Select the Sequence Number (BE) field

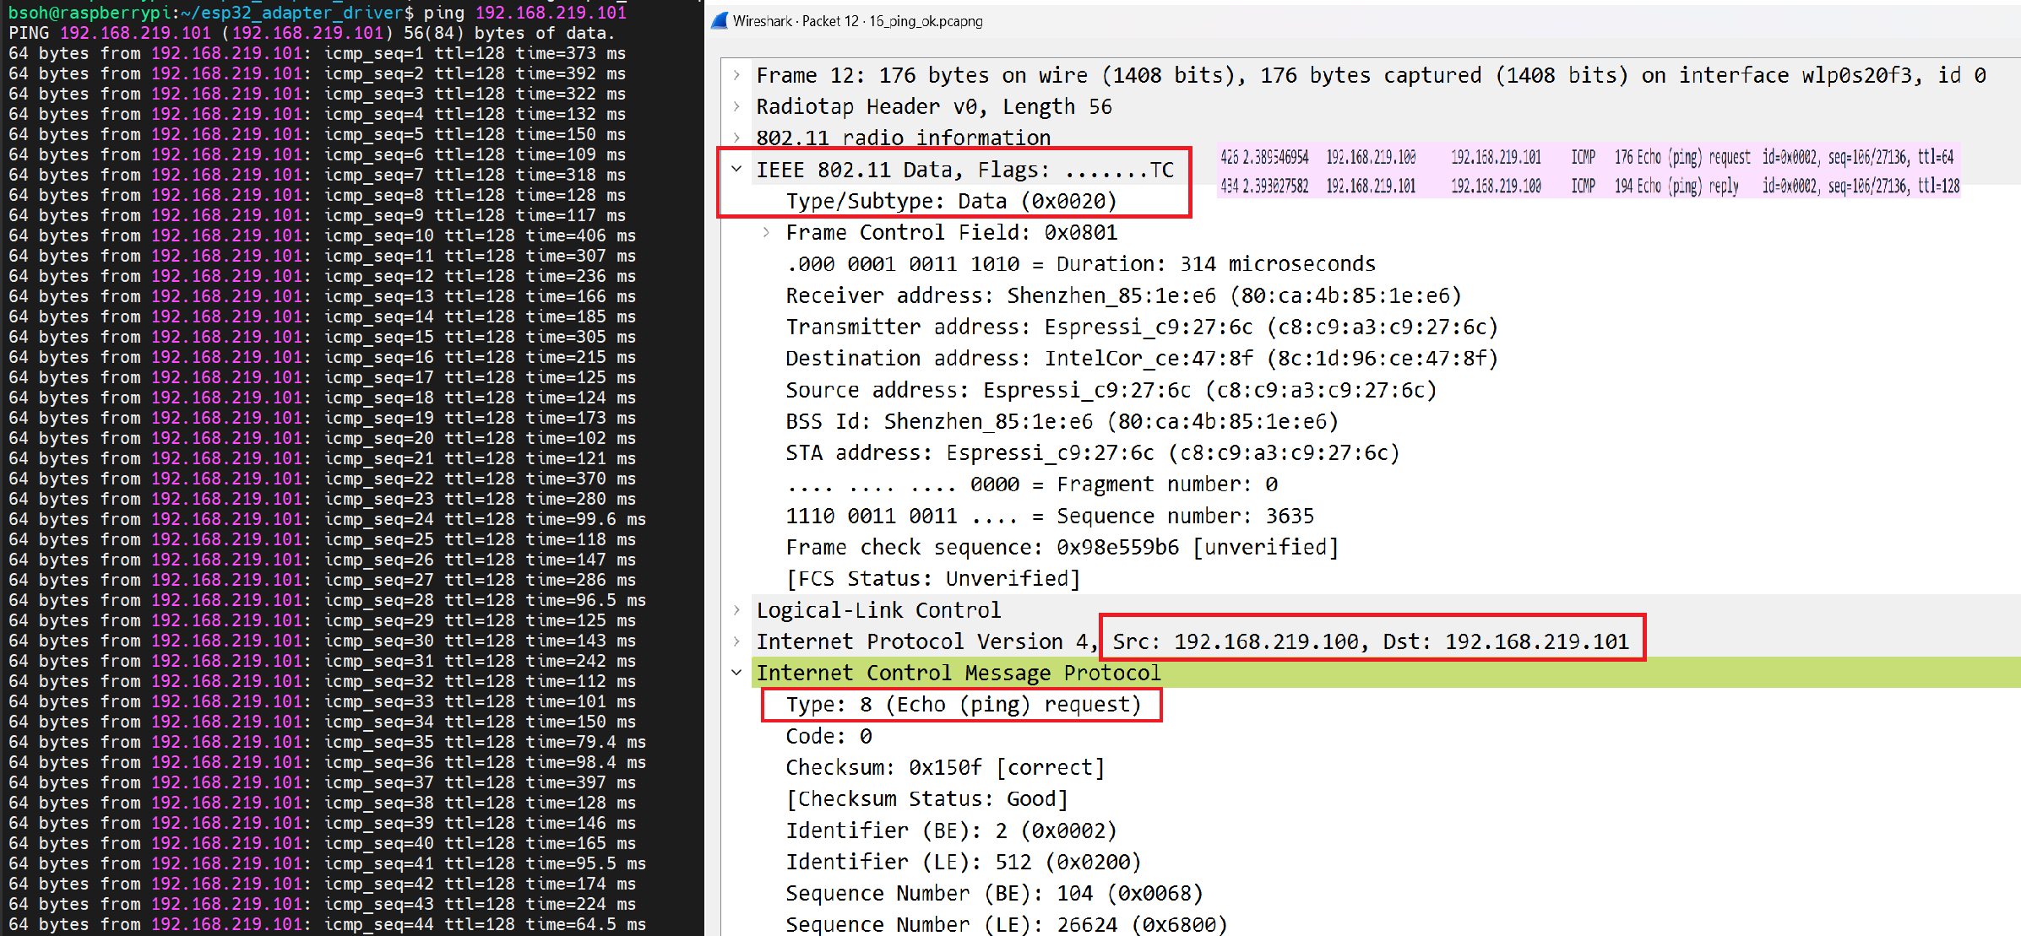tap(988, 893)
